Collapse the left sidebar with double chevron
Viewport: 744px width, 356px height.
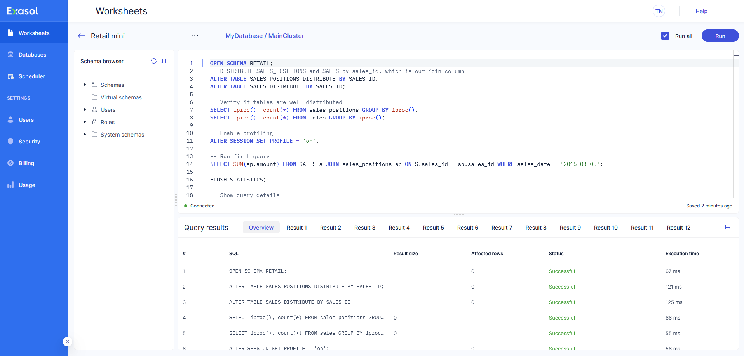point(67,342)
